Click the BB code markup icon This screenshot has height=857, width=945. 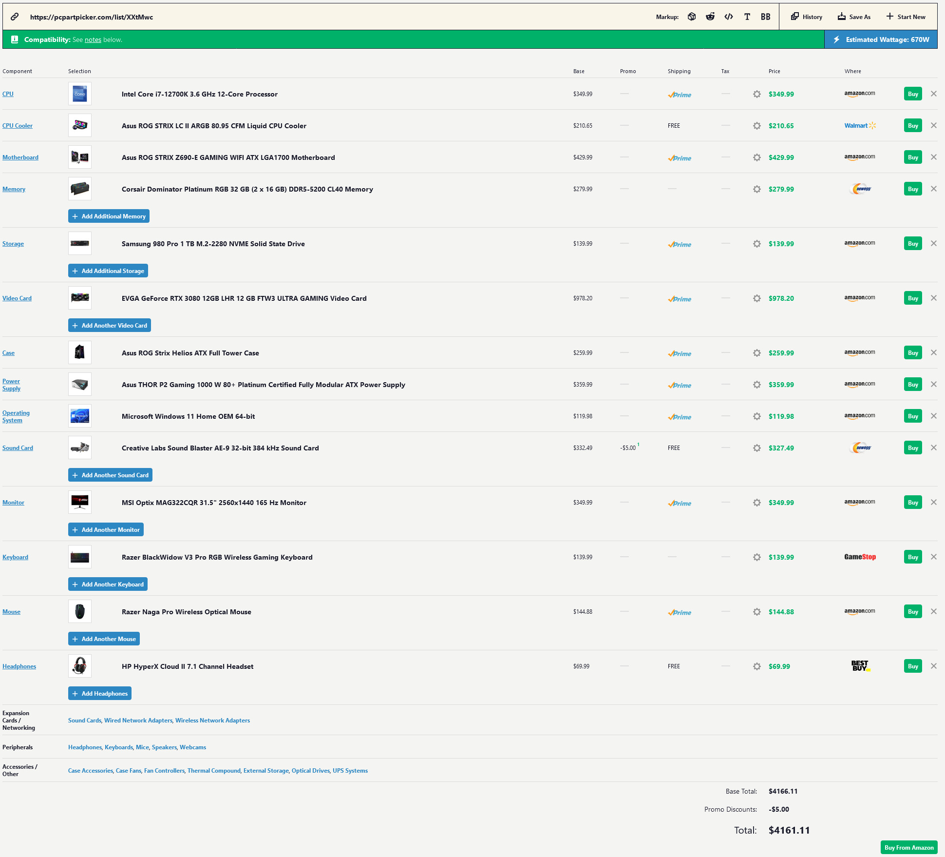point(764,17)
